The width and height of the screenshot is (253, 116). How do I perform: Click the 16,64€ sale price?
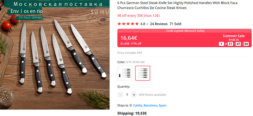(129, 38)
